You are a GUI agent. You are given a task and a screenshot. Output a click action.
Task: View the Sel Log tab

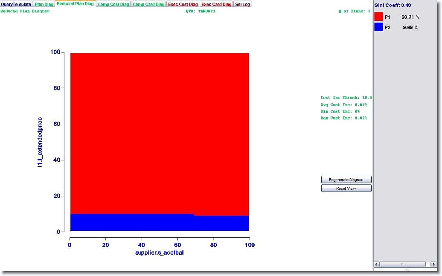(x=242, y=4)
